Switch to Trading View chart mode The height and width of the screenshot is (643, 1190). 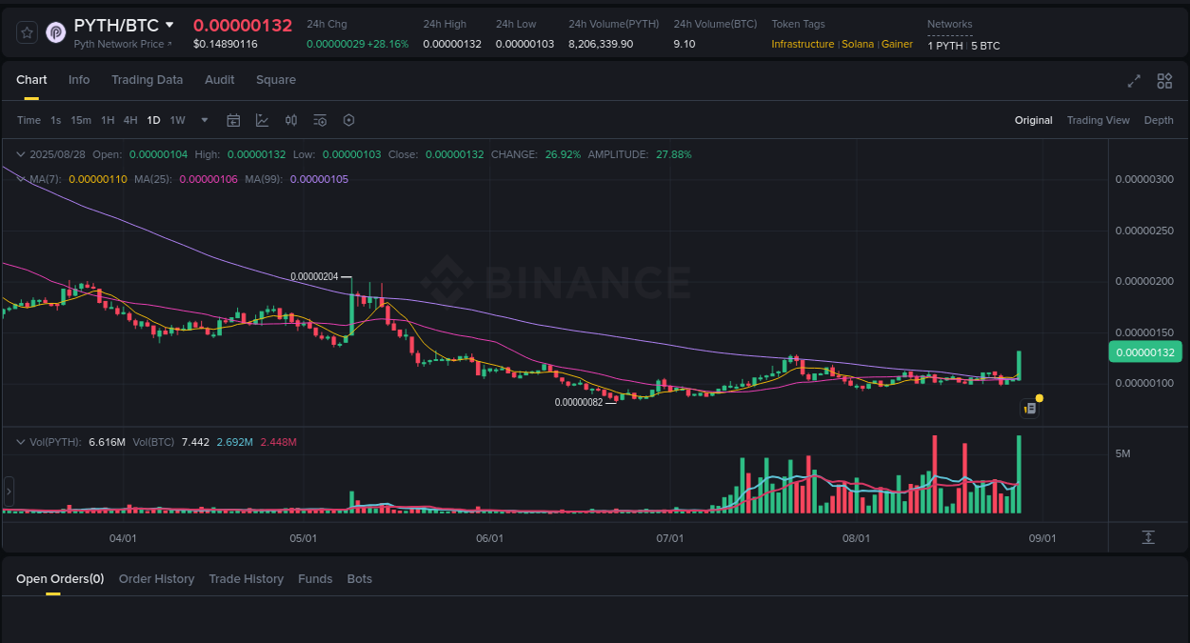(1098, 120)
